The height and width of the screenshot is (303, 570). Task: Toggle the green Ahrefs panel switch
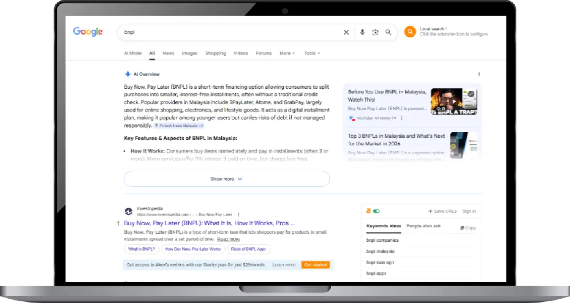coord(376,211)
